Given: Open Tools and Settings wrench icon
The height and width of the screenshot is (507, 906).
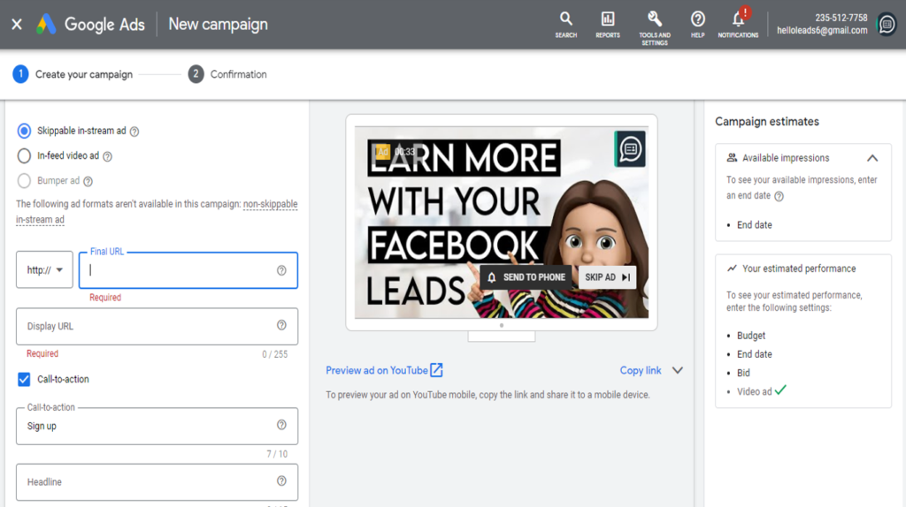Looking at the screenshot, I should coord(655,27).
